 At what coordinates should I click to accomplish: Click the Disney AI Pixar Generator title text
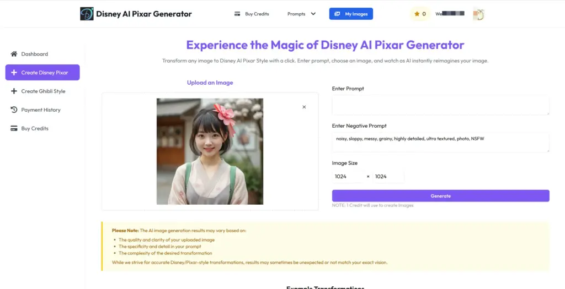tap(144, 14)
